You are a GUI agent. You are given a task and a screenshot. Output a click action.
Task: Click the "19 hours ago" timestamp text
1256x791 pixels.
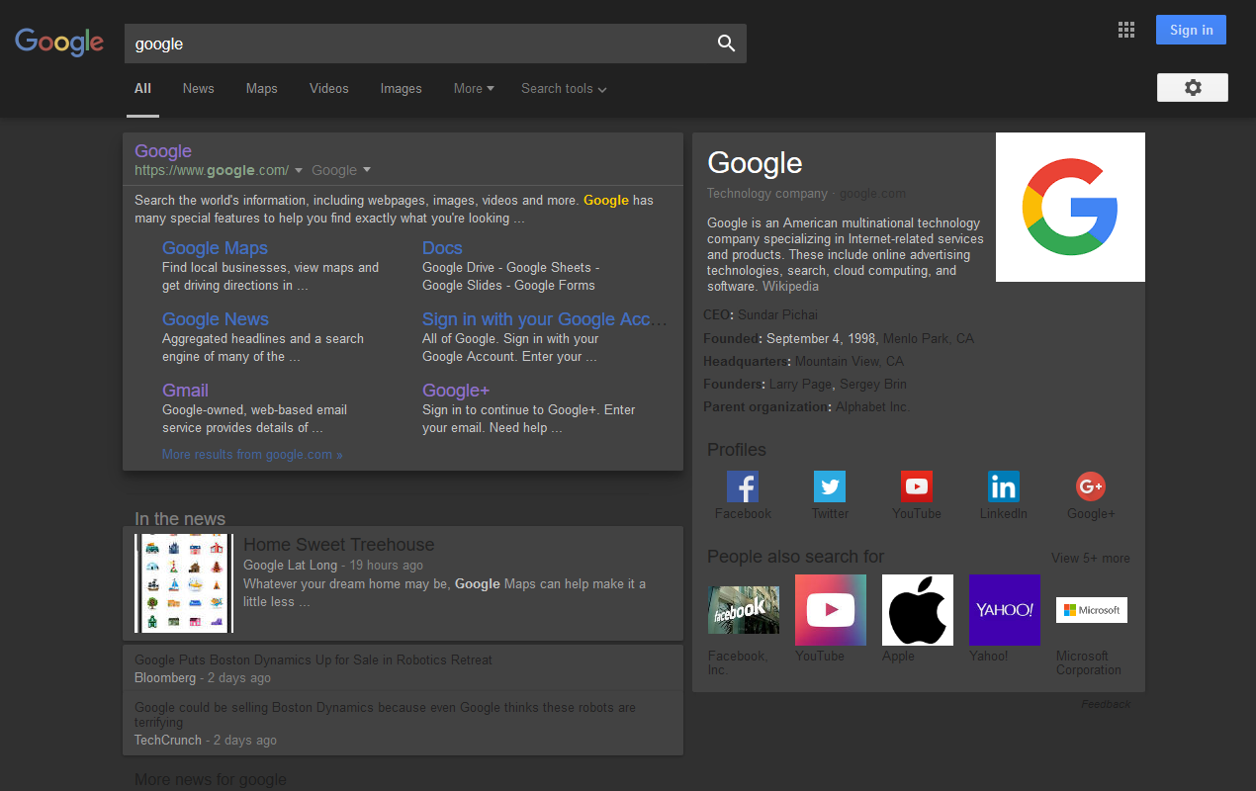387,566
